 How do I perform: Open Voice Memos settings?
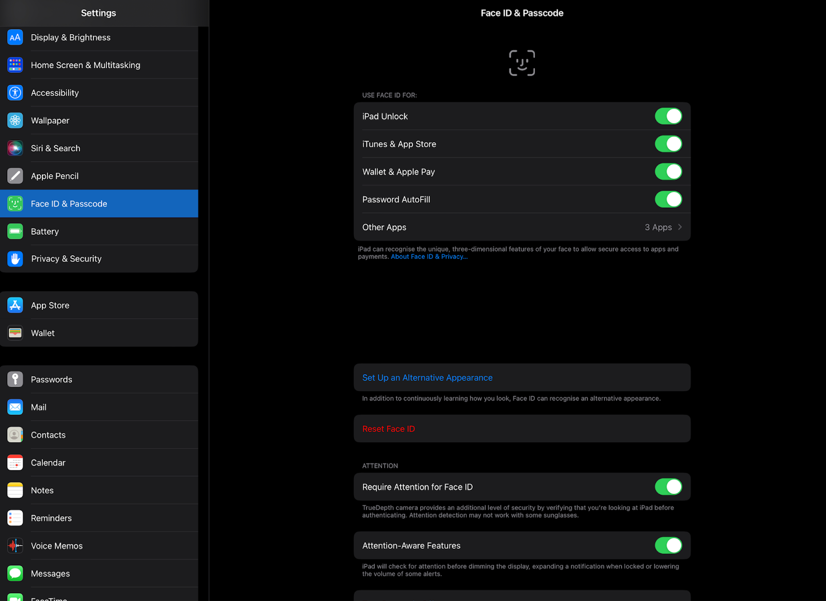click(99, 546)
